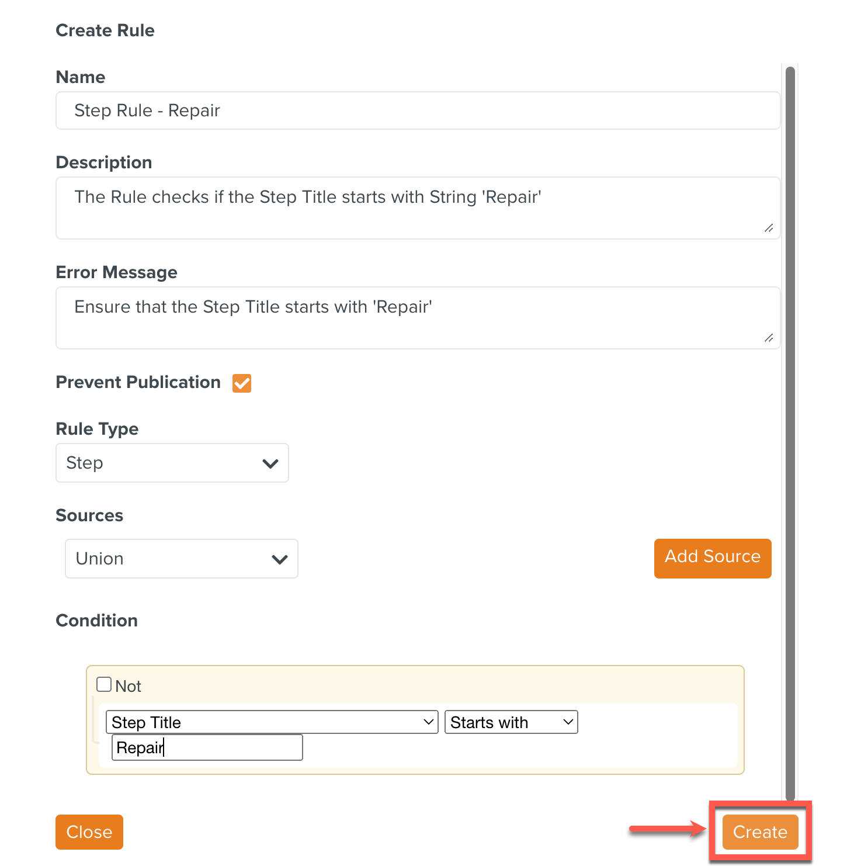The image size is (854, 866).
Task: Uncheck the Prevent Publication checkbox
Action: (x=242, y=383)
